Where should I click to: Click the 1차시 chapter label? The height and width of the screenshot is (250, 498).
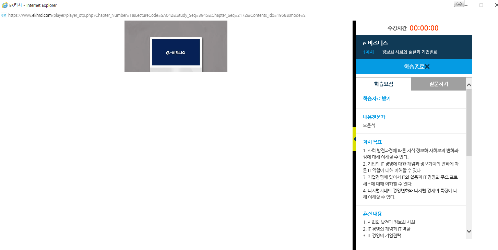tap(368, 52)
